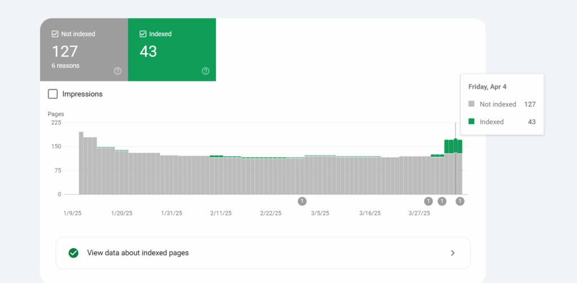Image resolution: width=577 pixels, height=283 pixels.
Task: Click gray Not indexed swatch in tooltip
Action: (472, 104)
